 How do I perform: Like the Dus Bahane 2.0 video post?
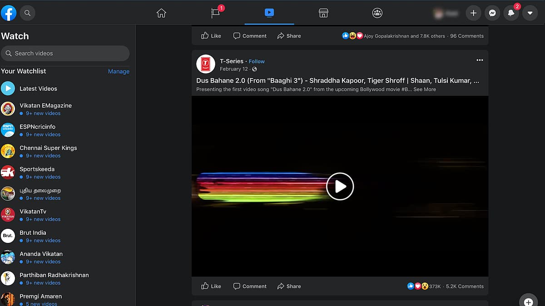[211, 286]
